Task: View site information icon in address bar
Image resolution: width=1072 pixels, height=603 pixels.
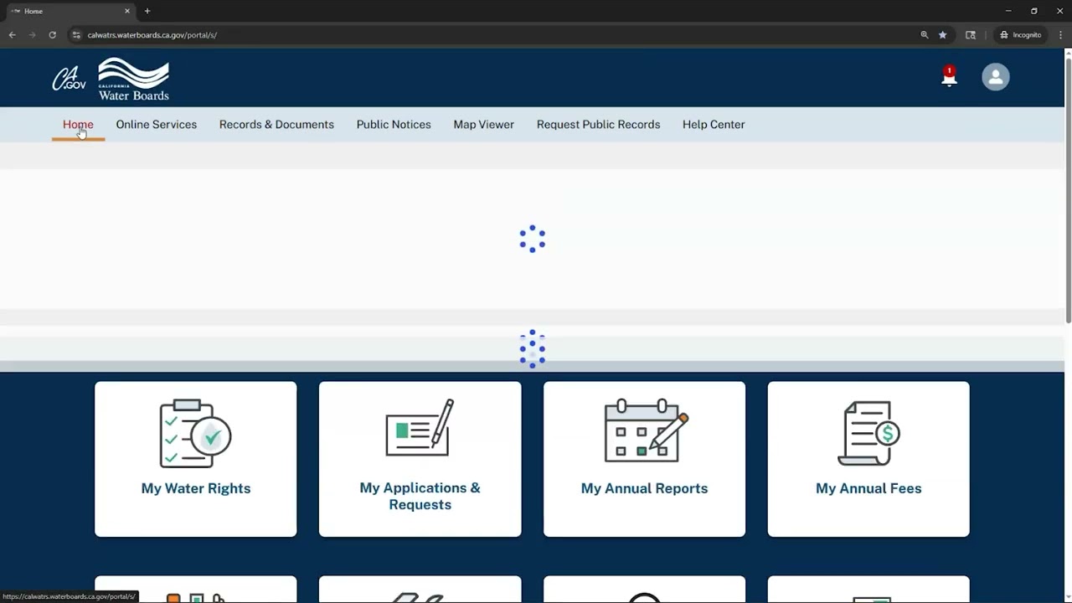Action: pyautogui.click(x=76, y=35)
